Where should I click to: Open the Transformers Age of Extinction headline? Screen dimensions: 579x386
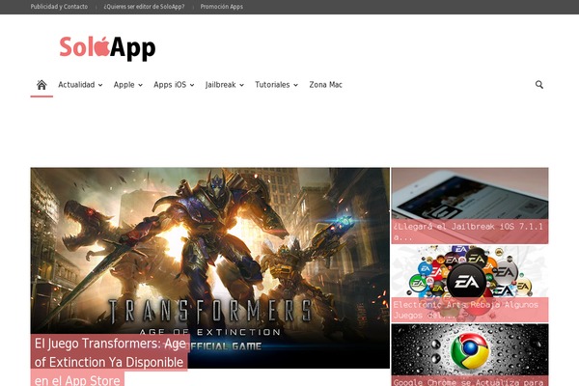(109, 361)
